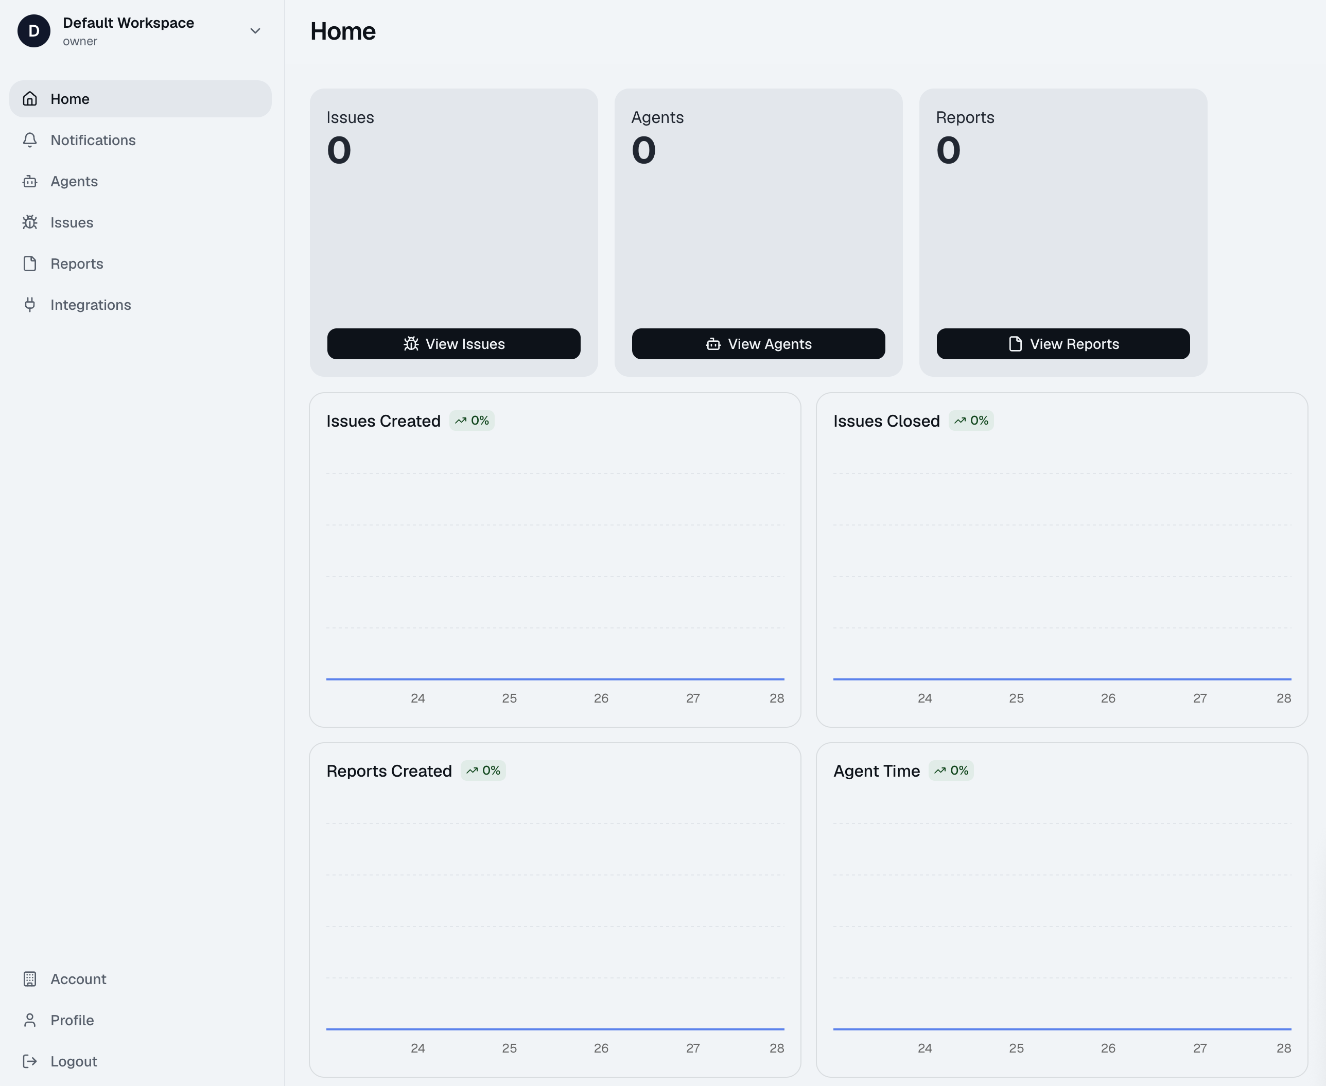Click the Reports card title label
The width and height of the screenshot is (1326, 1086).
tap(965, 118)
